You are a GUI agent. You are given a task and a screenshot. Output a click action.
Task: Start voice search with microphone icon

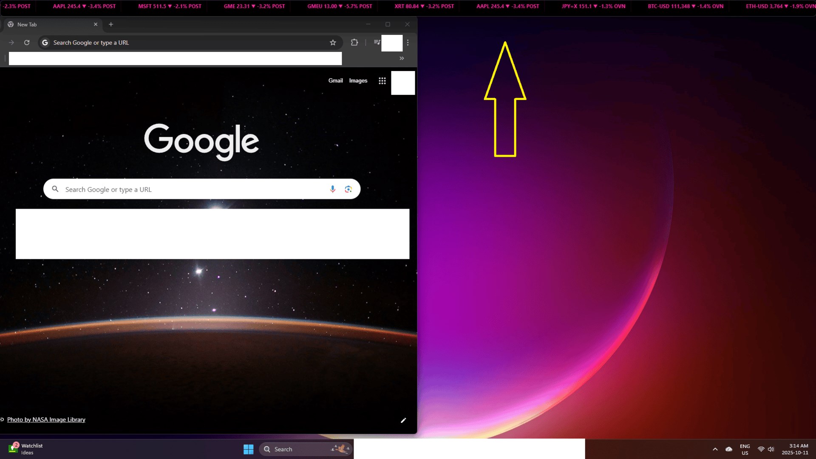(x=333, y=189)
